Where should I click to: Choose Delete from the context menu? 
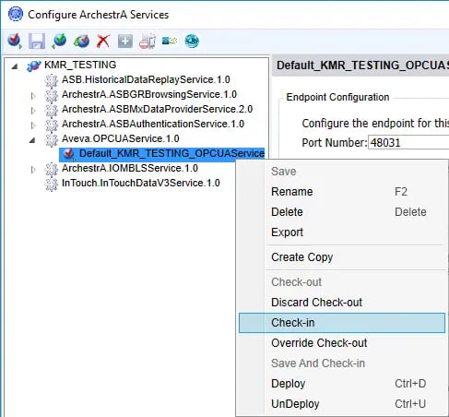tap(342, 212)
